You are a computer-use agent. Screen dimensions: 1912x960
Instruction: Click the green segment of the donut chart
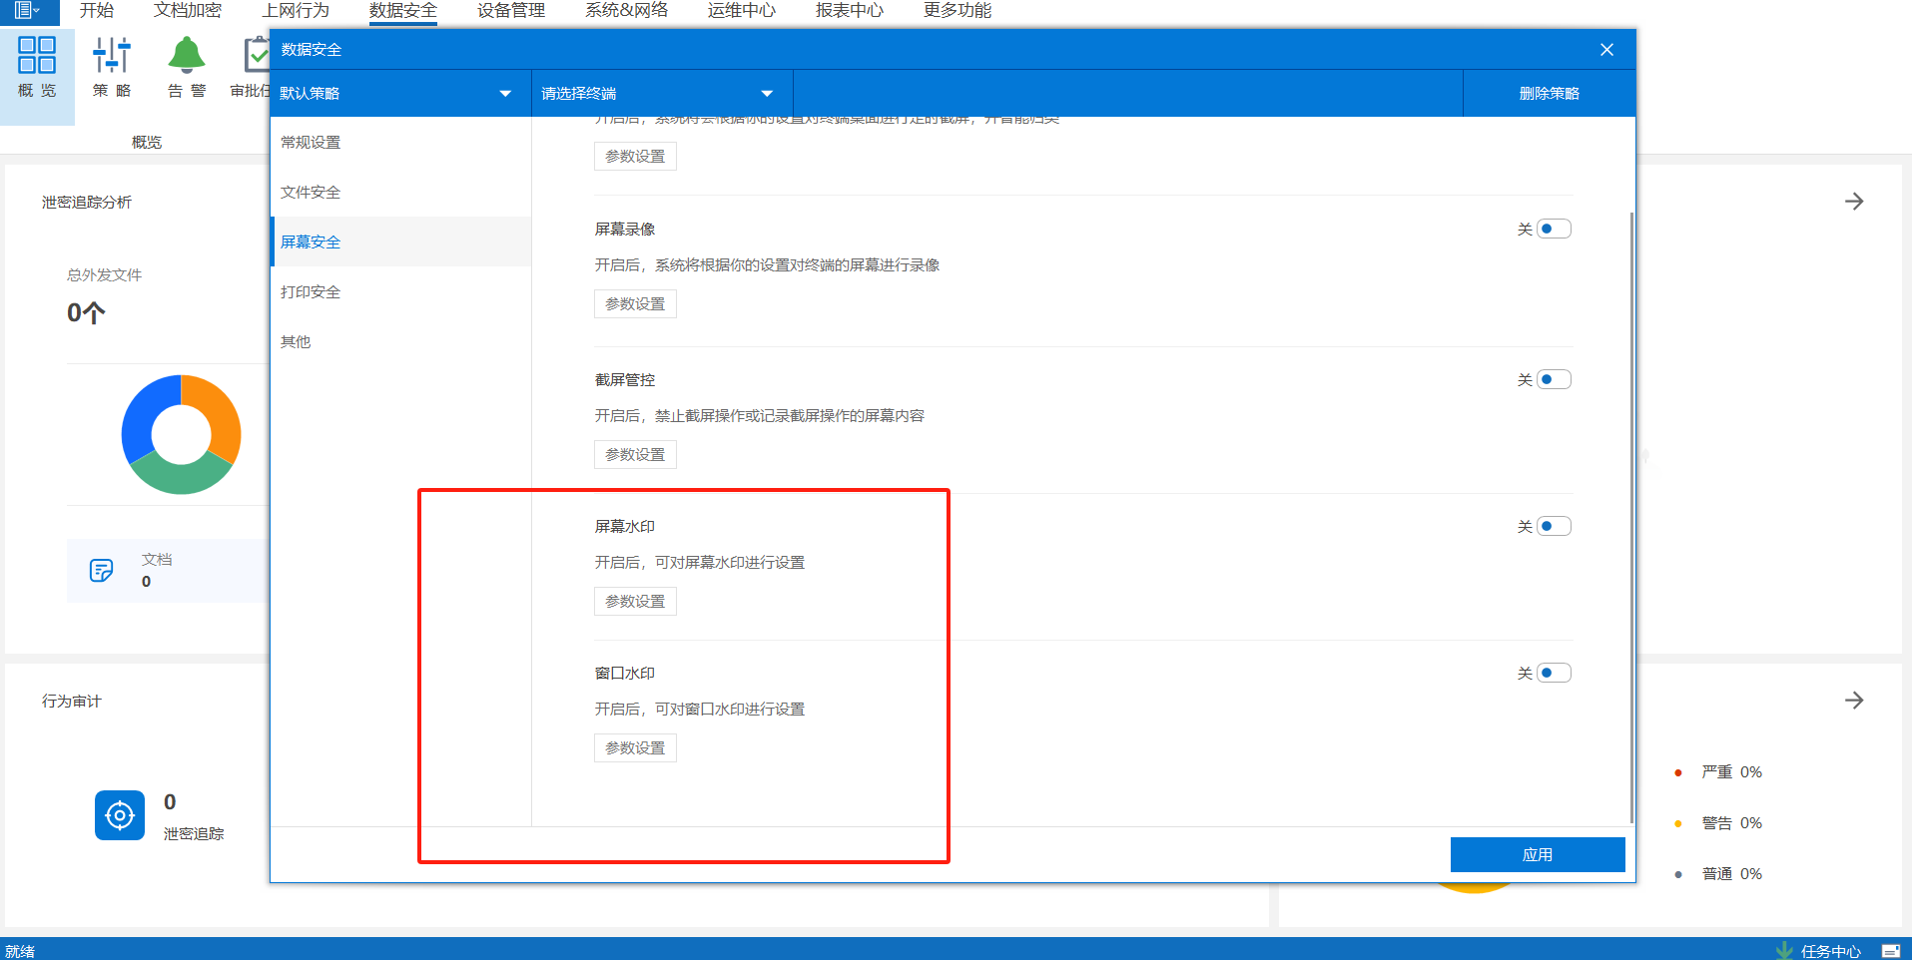click(x=183, y=478)
